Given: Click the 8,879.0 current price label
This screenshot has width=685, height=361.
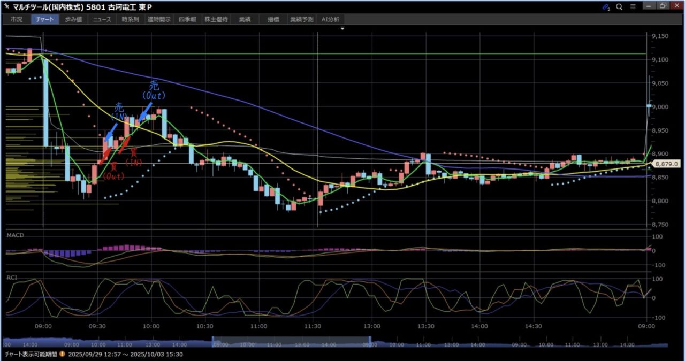Looking at the screenshot, I should [666, 164].
